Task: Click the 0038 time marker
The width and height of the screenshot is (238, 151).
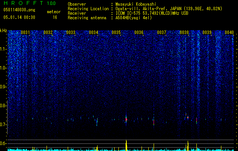Action: pos(184,32)
